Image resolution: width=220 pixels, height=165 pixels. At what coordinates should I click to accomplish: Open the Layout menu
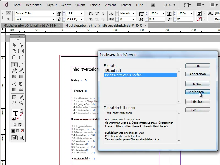point(52,5)
